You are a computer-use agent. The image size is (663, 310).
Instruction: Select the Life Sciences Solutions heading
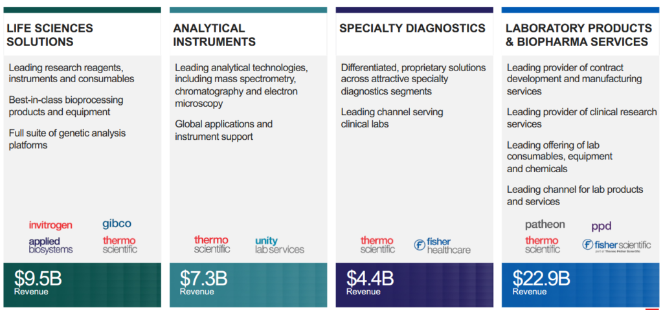(50, 35)
